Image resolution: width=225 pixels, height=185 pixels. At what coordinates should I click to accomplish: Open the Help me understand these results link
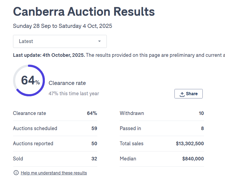[x=54, y=173]
